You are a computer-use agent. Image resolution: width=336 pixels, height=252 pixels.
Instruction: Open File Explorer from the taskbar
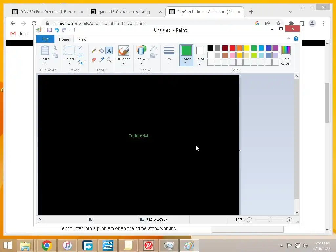coord(25,245)
